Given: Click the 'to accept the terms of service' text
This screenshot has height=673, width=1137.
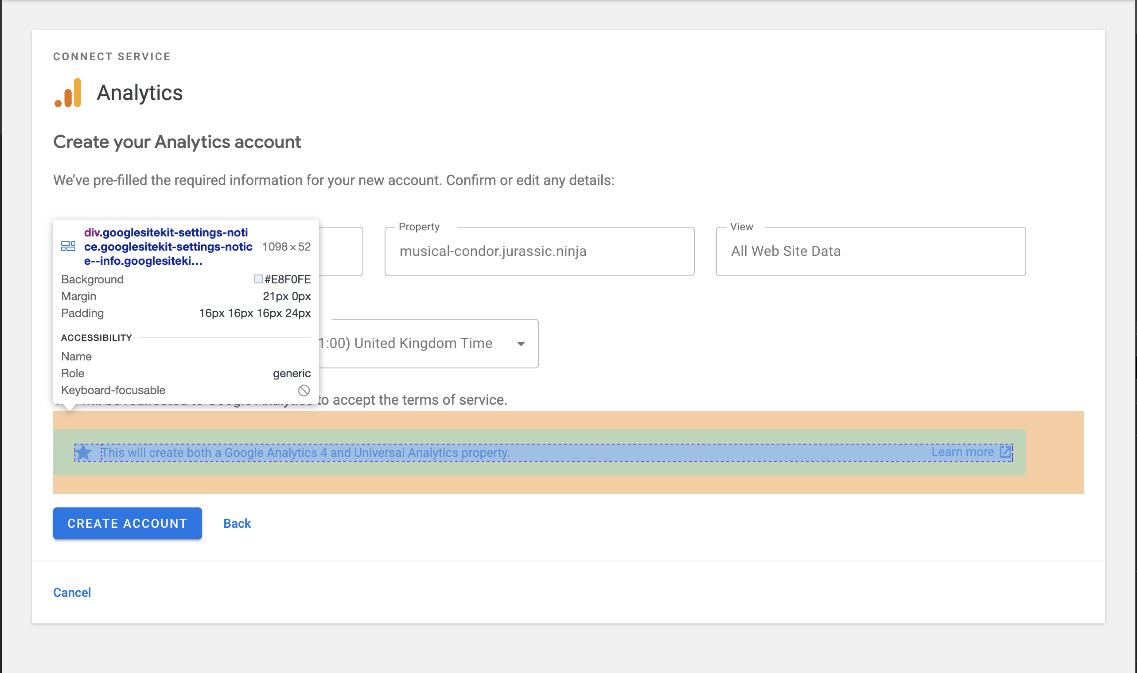Looking at the screenshot, I should pos(412,399).
